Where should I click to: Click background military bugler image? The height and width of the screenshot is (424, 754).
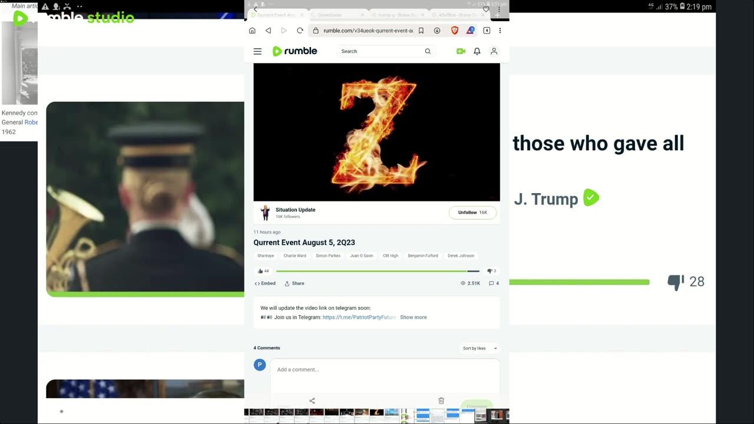tap(145, 198)
